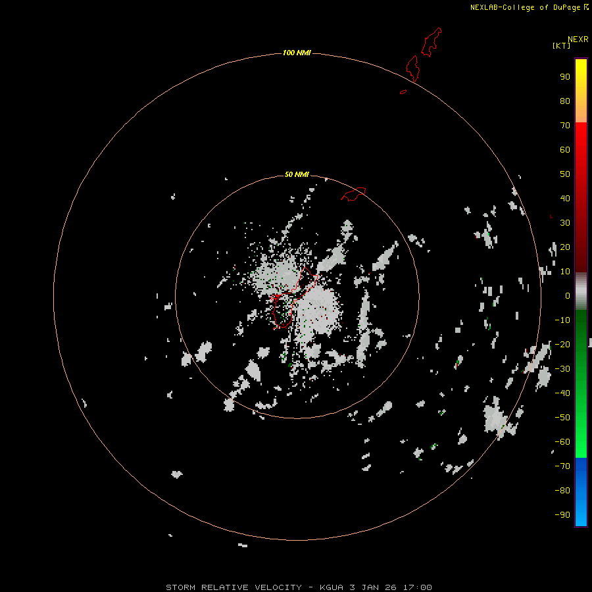The image size is (592, 592).
Task: Click the Storm Relative Velocity KGUA caption
Action: point(299,587)
